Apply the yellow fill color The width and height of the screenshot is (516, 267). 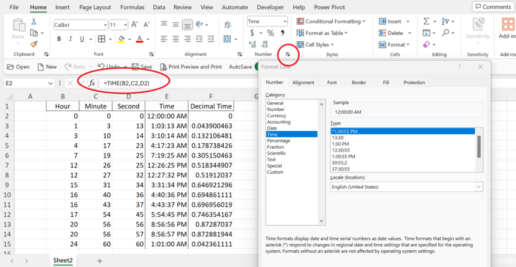coord(121,39)
